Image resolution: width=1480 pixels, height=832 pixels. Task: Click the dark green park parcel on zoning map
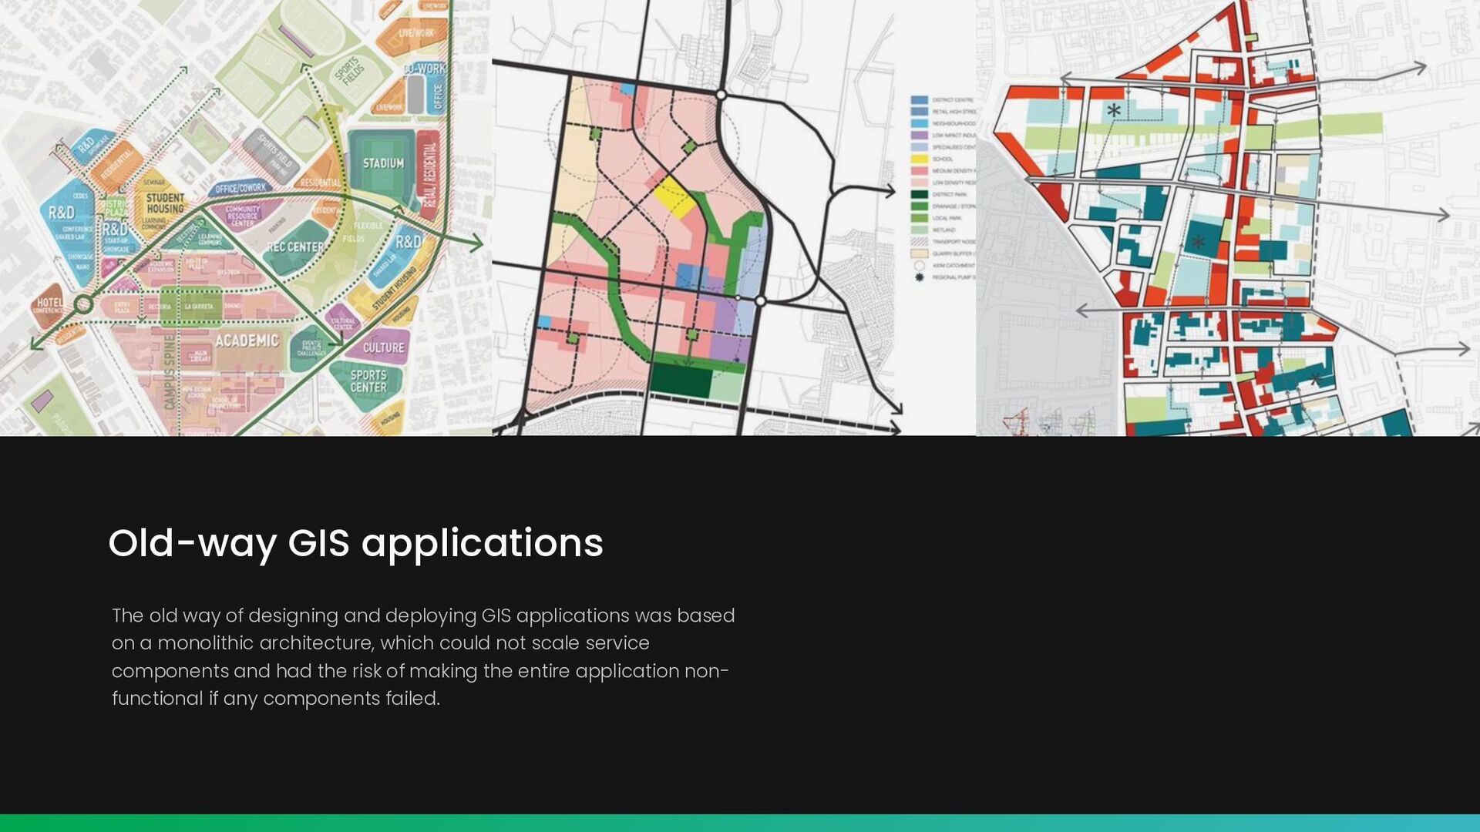coord(679,381)
